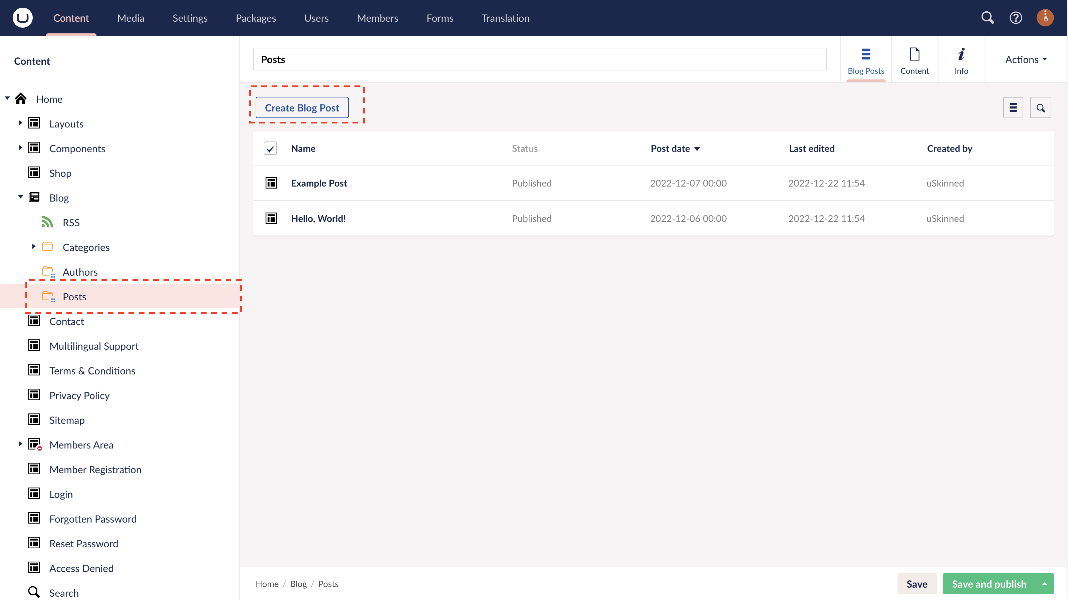Open the help question mark icon
This screenshot has width=1068, height=600.
pos(1016,18)
